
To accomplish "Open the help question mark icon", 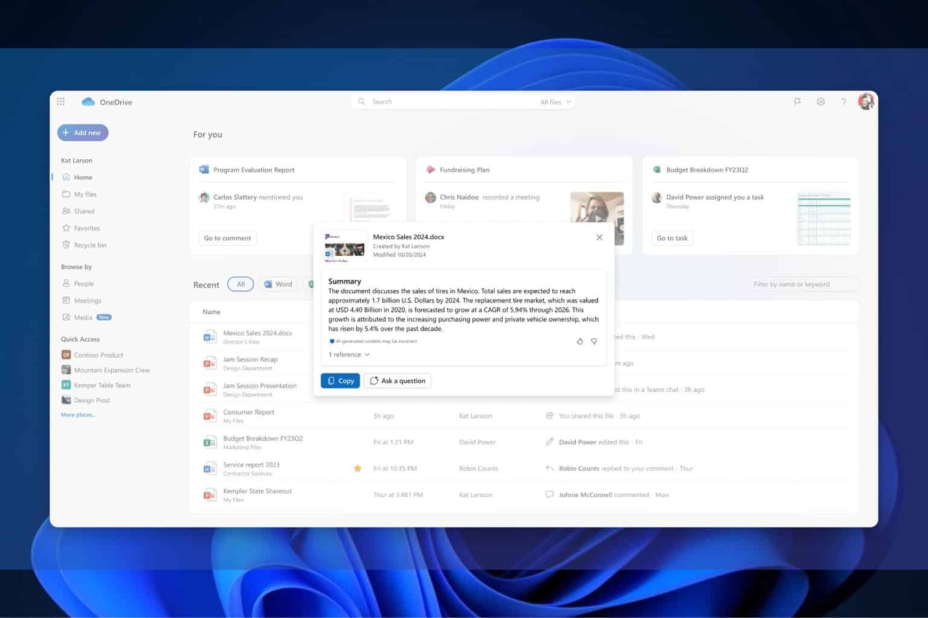I will (843, 101).
